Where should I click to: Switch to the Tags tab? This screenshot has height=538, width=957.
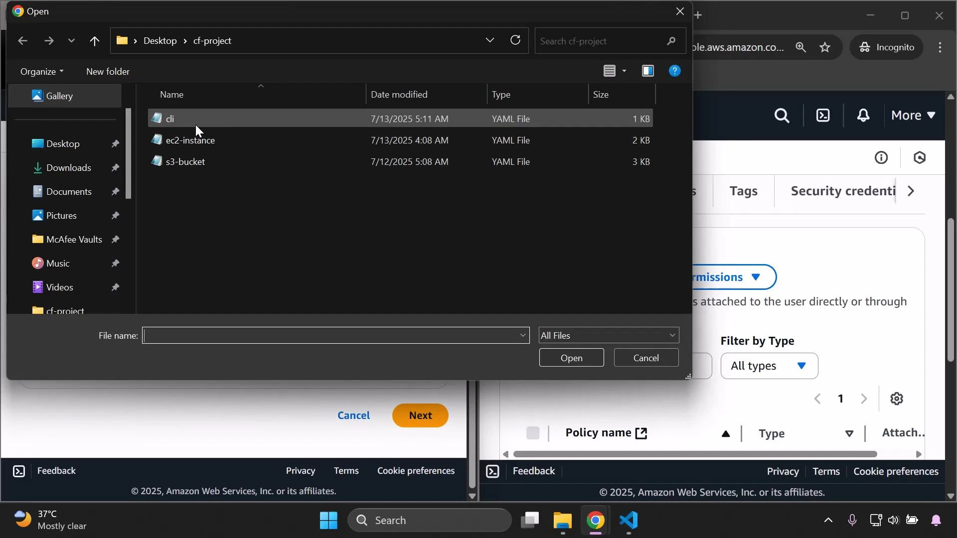tap(744, 191)
